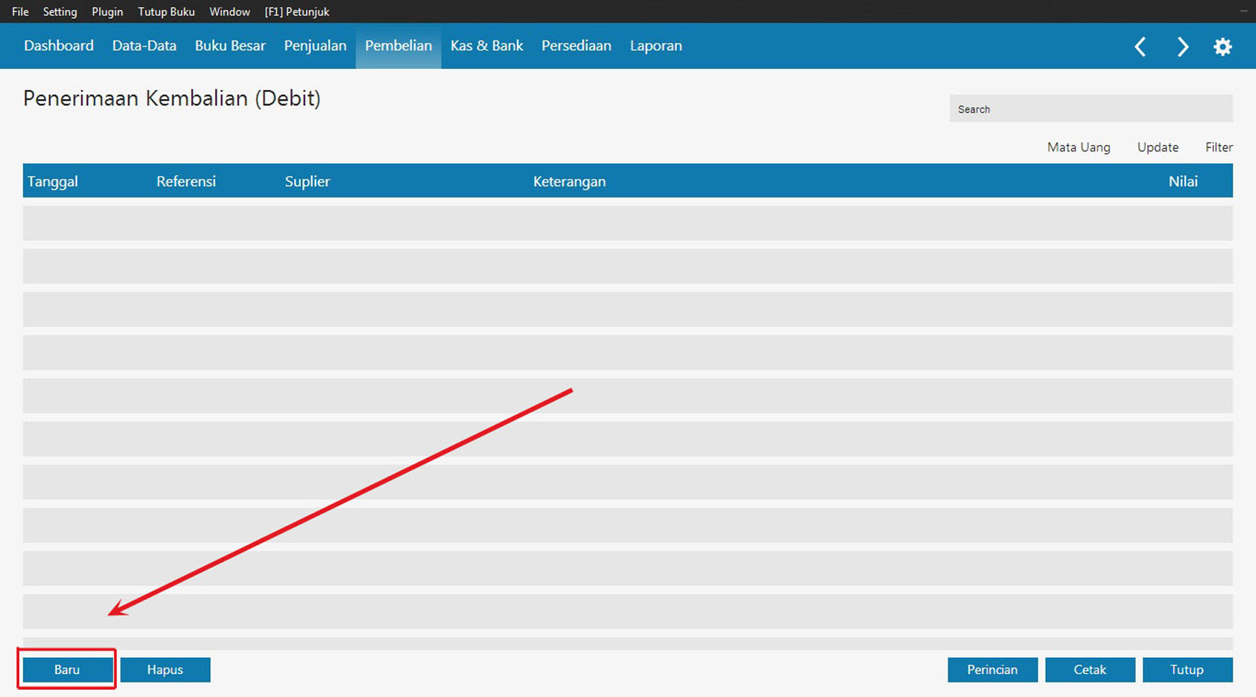1256x697 pixels.
Task: Click the Update link
Action: 1158,147
